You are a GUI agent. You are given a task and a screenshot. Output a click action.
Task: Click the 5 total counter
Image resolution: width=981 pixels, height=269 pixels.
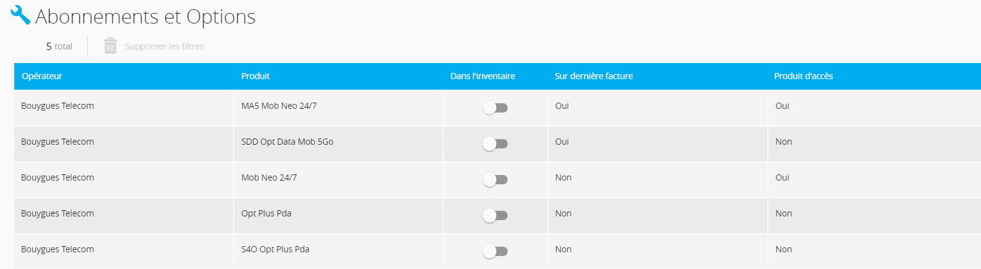pyautogui.click(x=59, y=46)
